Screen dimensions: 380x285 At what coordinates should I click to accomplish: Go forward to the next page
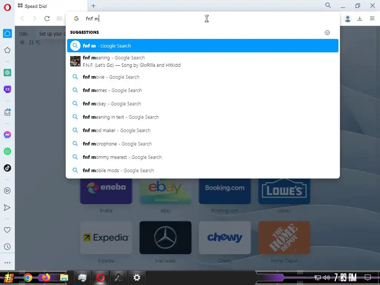(x=35, y=19)
